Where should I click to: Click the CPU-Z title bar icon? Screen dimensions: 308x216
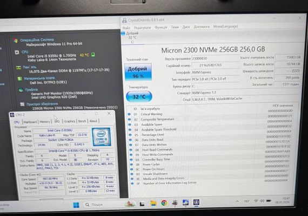pos(12,115)
